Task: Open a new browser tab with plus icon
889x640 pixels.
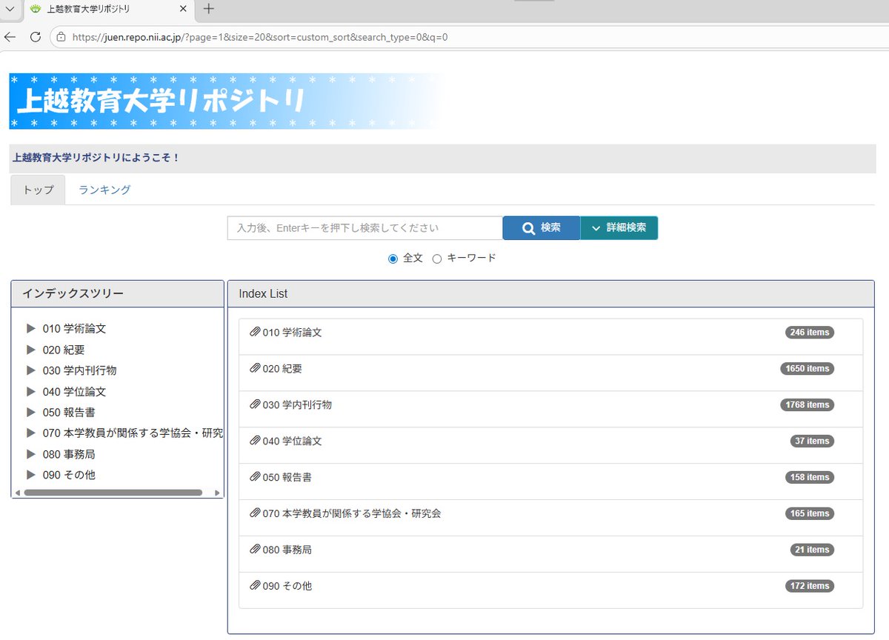Action: (x=209, y=9)
